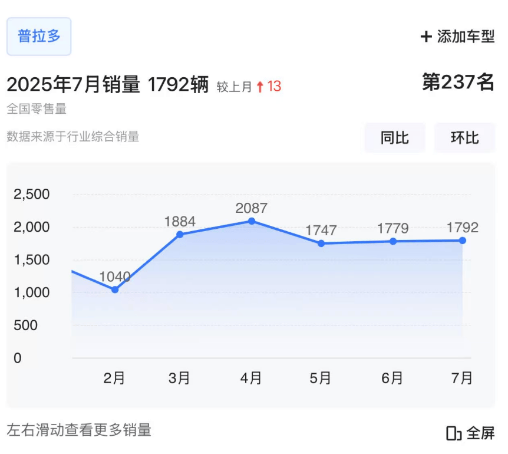
Task: Click the March data point at 1884
Action: point(180,234)
